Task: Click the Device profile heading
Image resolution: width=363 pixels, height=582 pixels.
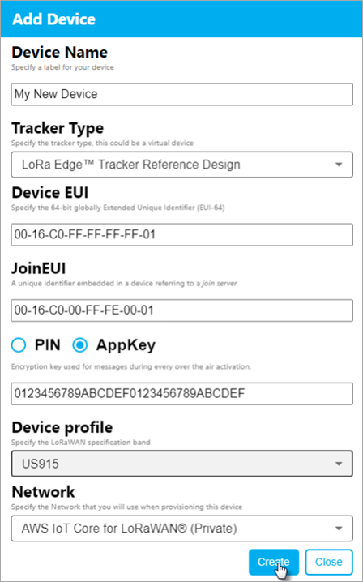Action: tap(62, 428)
